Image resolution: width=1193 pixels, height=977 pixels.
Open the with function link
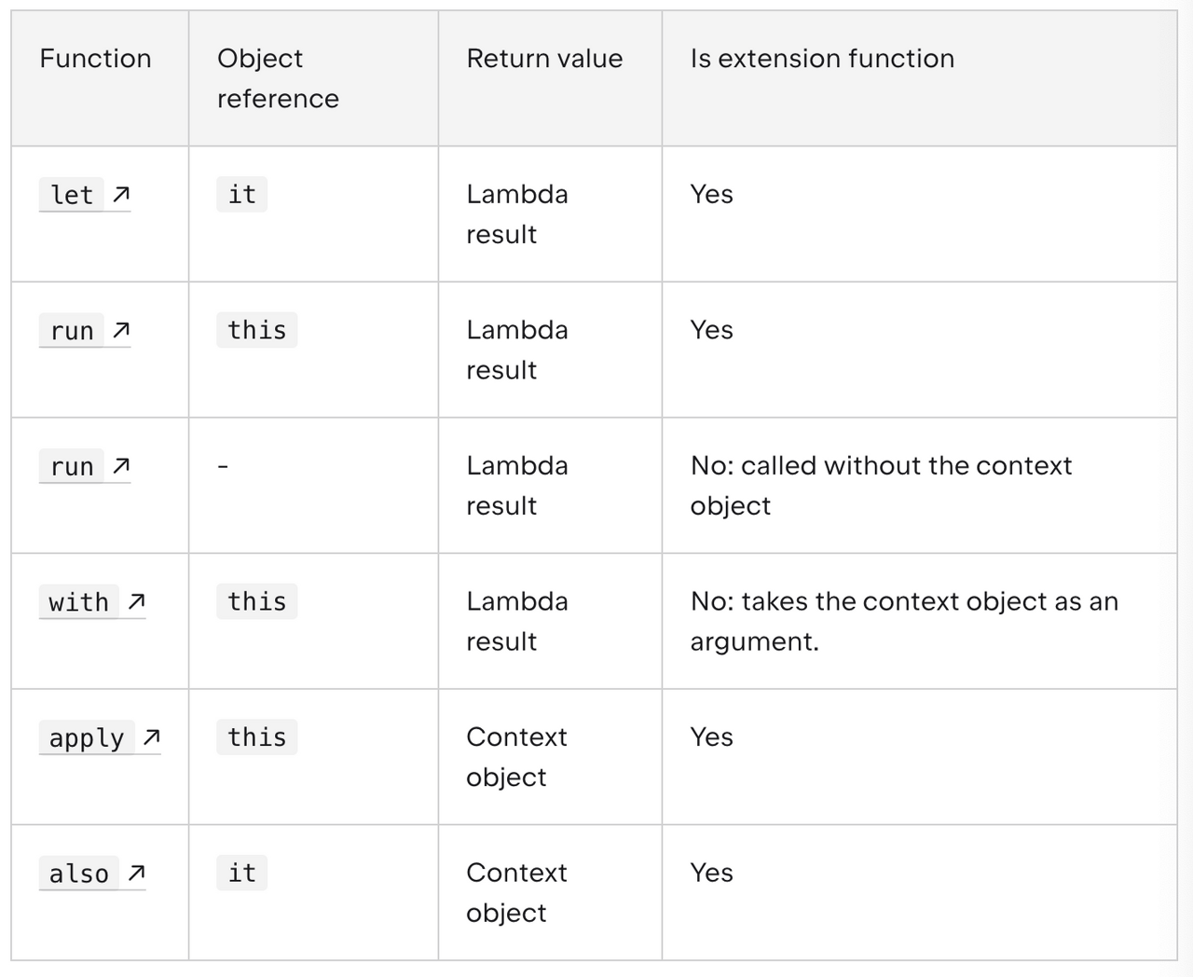[x=92, y=602]
